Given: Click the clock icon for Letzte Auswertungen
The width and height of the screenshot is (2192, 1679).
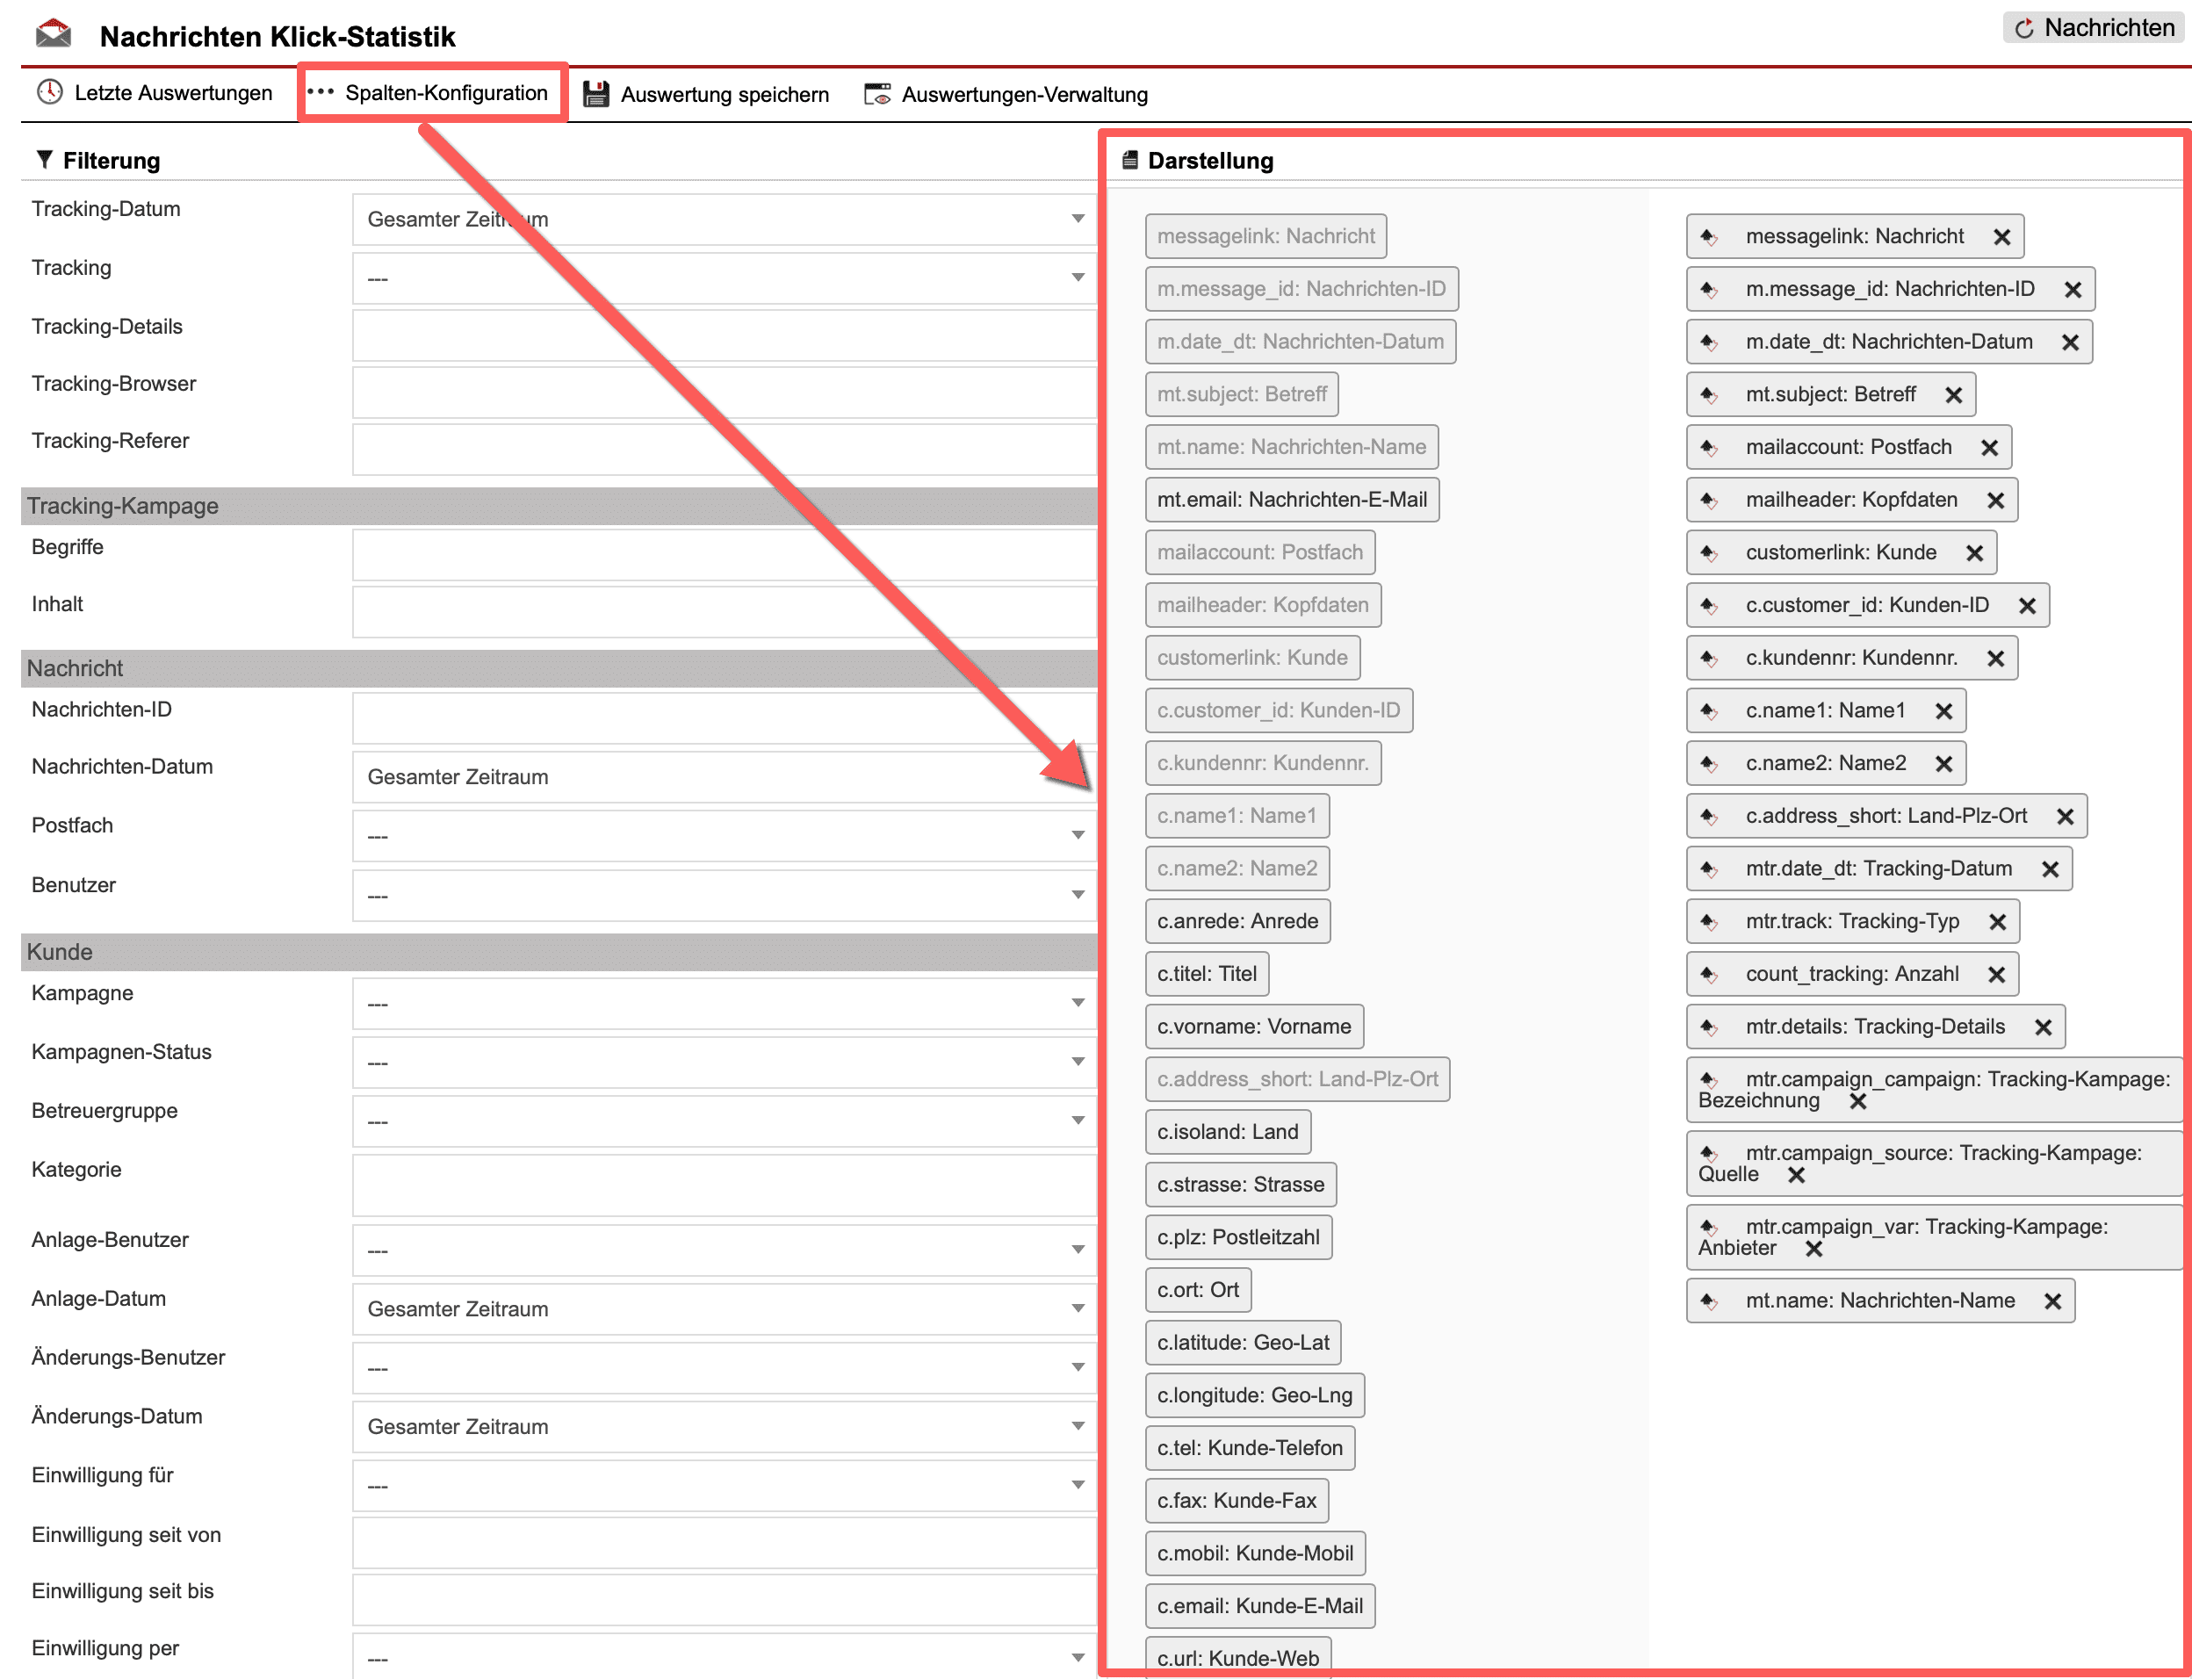Looking at the screenshot, I should 49,93.
